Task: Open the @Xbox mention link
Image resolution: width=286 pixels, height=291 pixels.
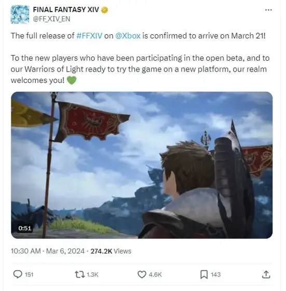Action: coord(128,36)
